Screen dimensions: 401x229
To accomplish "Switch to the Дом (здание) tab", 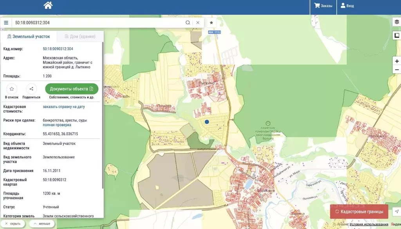I will click(80, 36).
